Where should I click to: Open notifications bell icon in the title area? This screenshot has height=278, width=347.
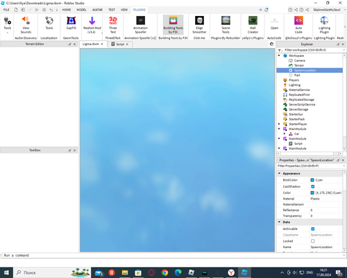[x=266, y=10]
